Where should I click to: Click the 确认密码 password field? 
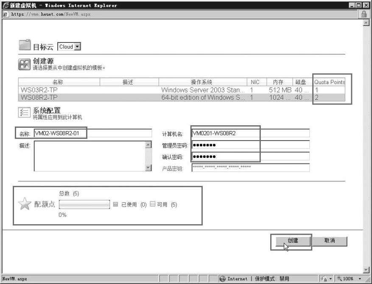251,156
